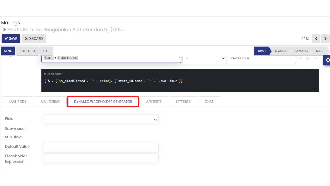Click the Save button
330x186 pixels.
11,38
